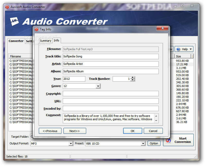205x166 pixels.
Task: Click the URL input field
Action: click(x=111, y=101)
